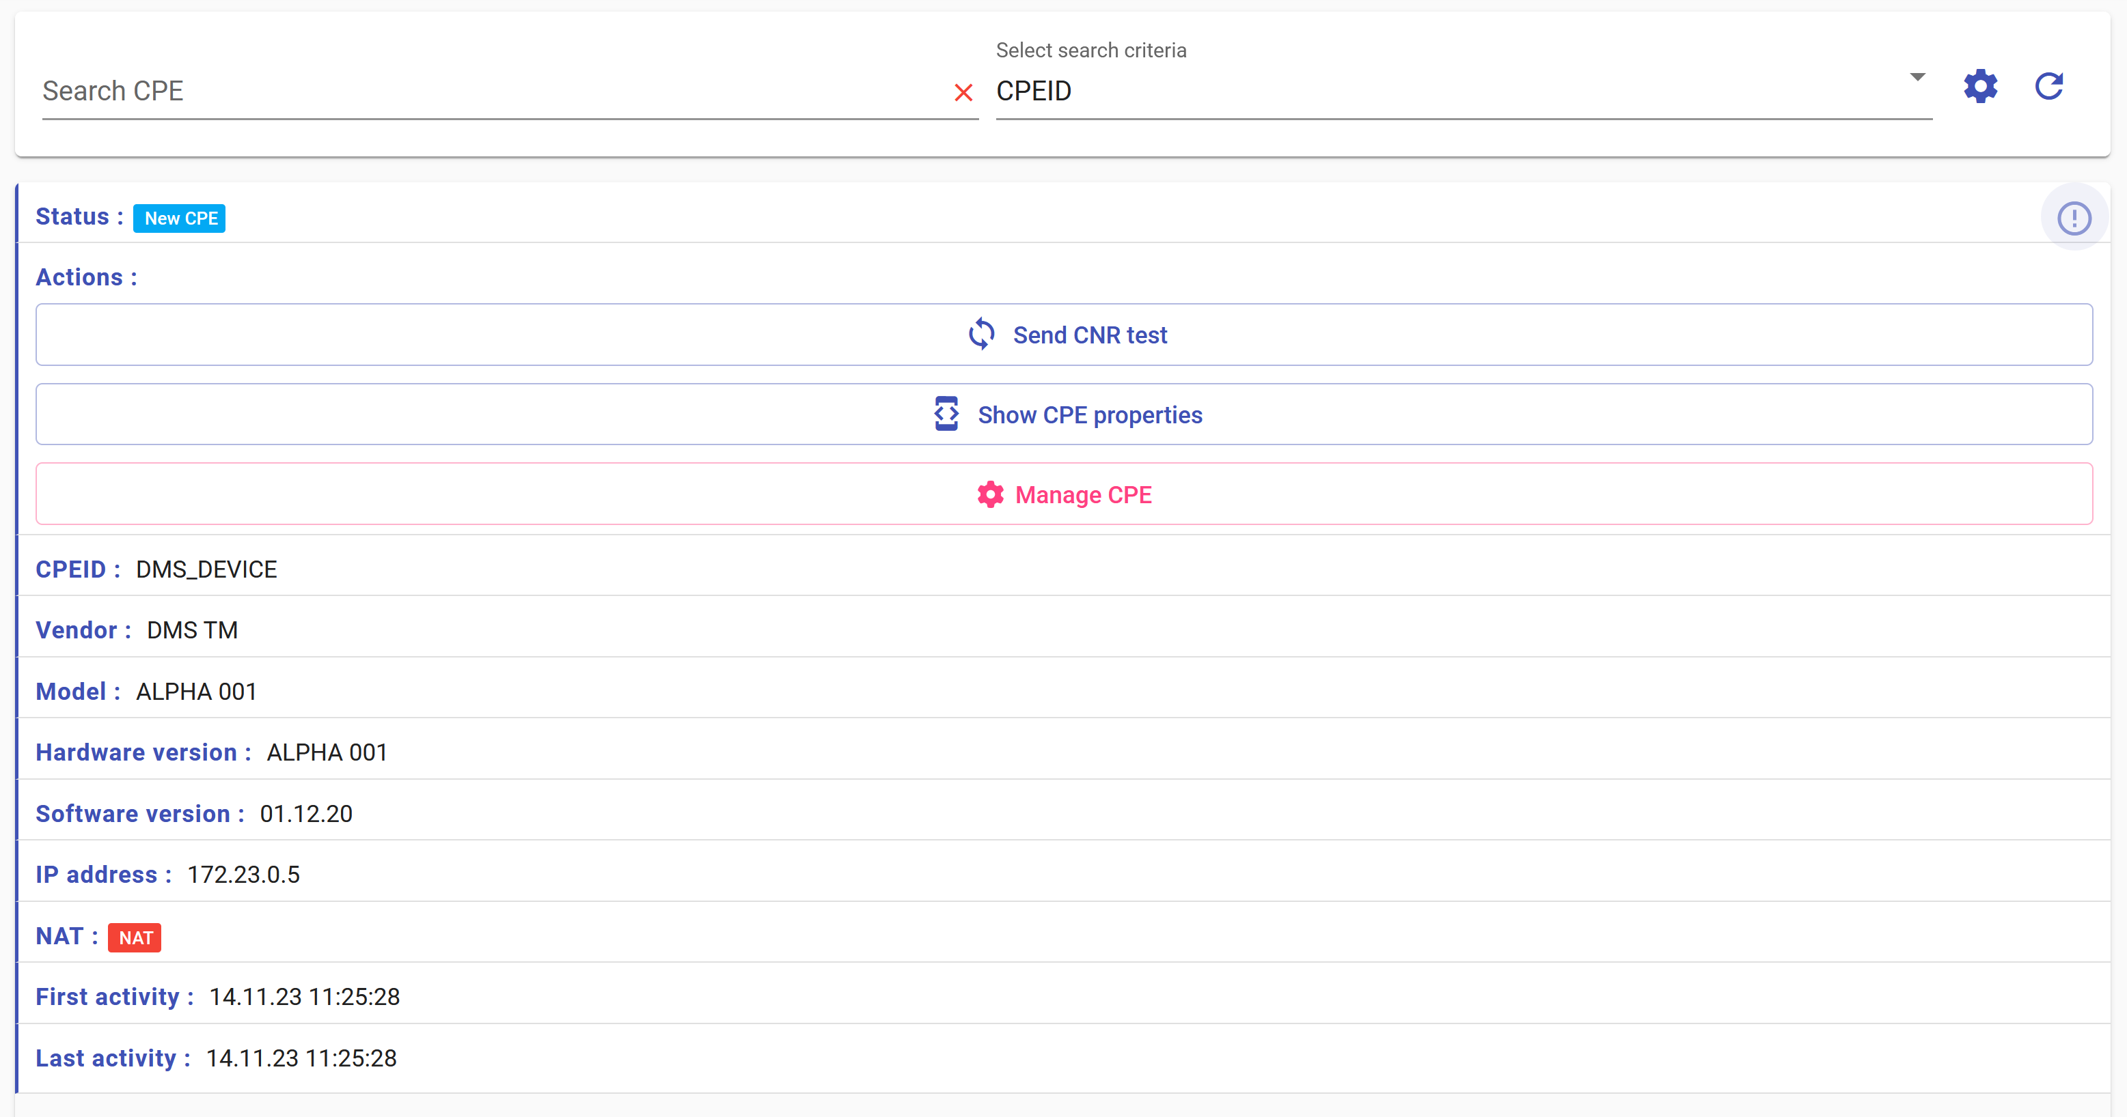Expand the search criteria dropdown arrow
Viewport: 2127px width, 1117px height.
point(1917,76)
